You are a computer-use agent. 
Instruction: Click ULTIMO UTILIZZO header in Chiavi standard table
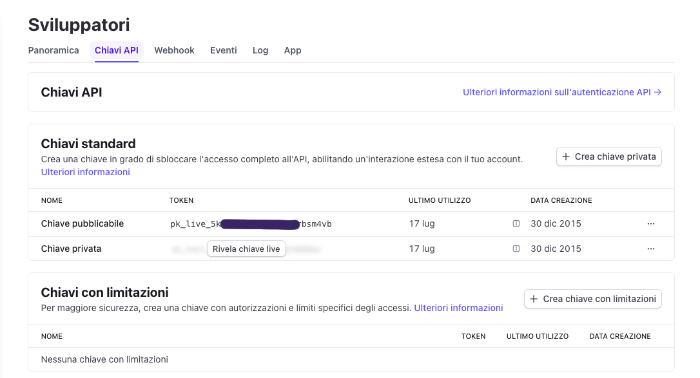440,200
